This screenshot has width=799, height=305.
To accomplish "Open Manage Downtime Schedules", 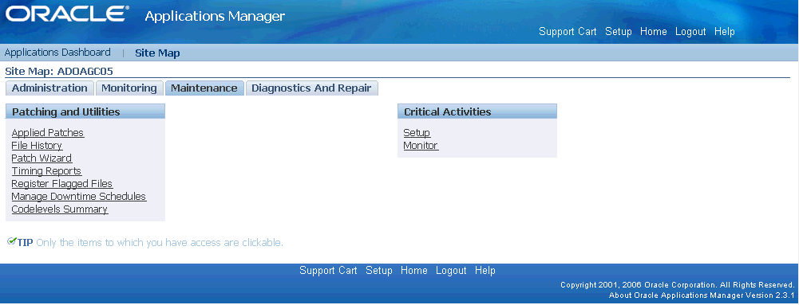I will pyautogui.click(x=79, y=196).
